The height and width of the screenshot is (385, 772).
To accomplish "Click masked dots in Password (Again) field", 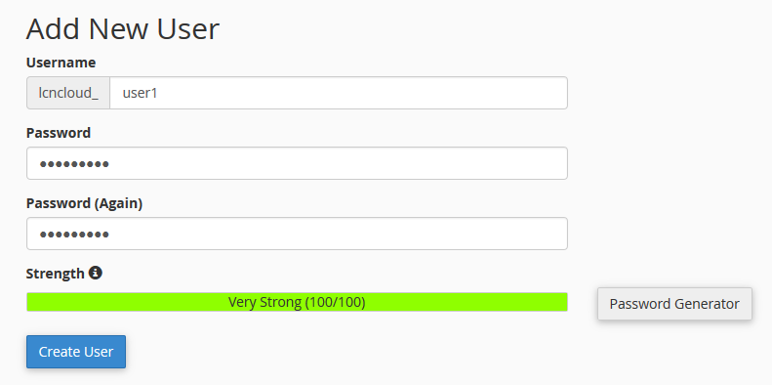I will coord(74,235).
